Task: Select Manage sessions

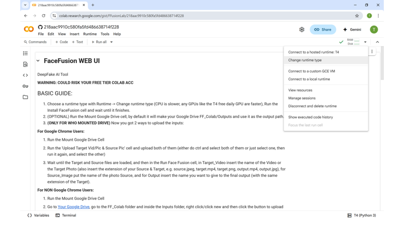Action: point(326,98)
